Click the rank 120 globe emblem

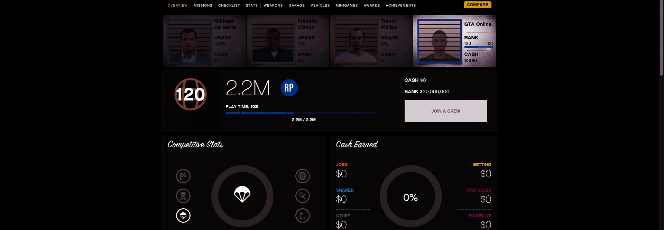coord(191,94)
